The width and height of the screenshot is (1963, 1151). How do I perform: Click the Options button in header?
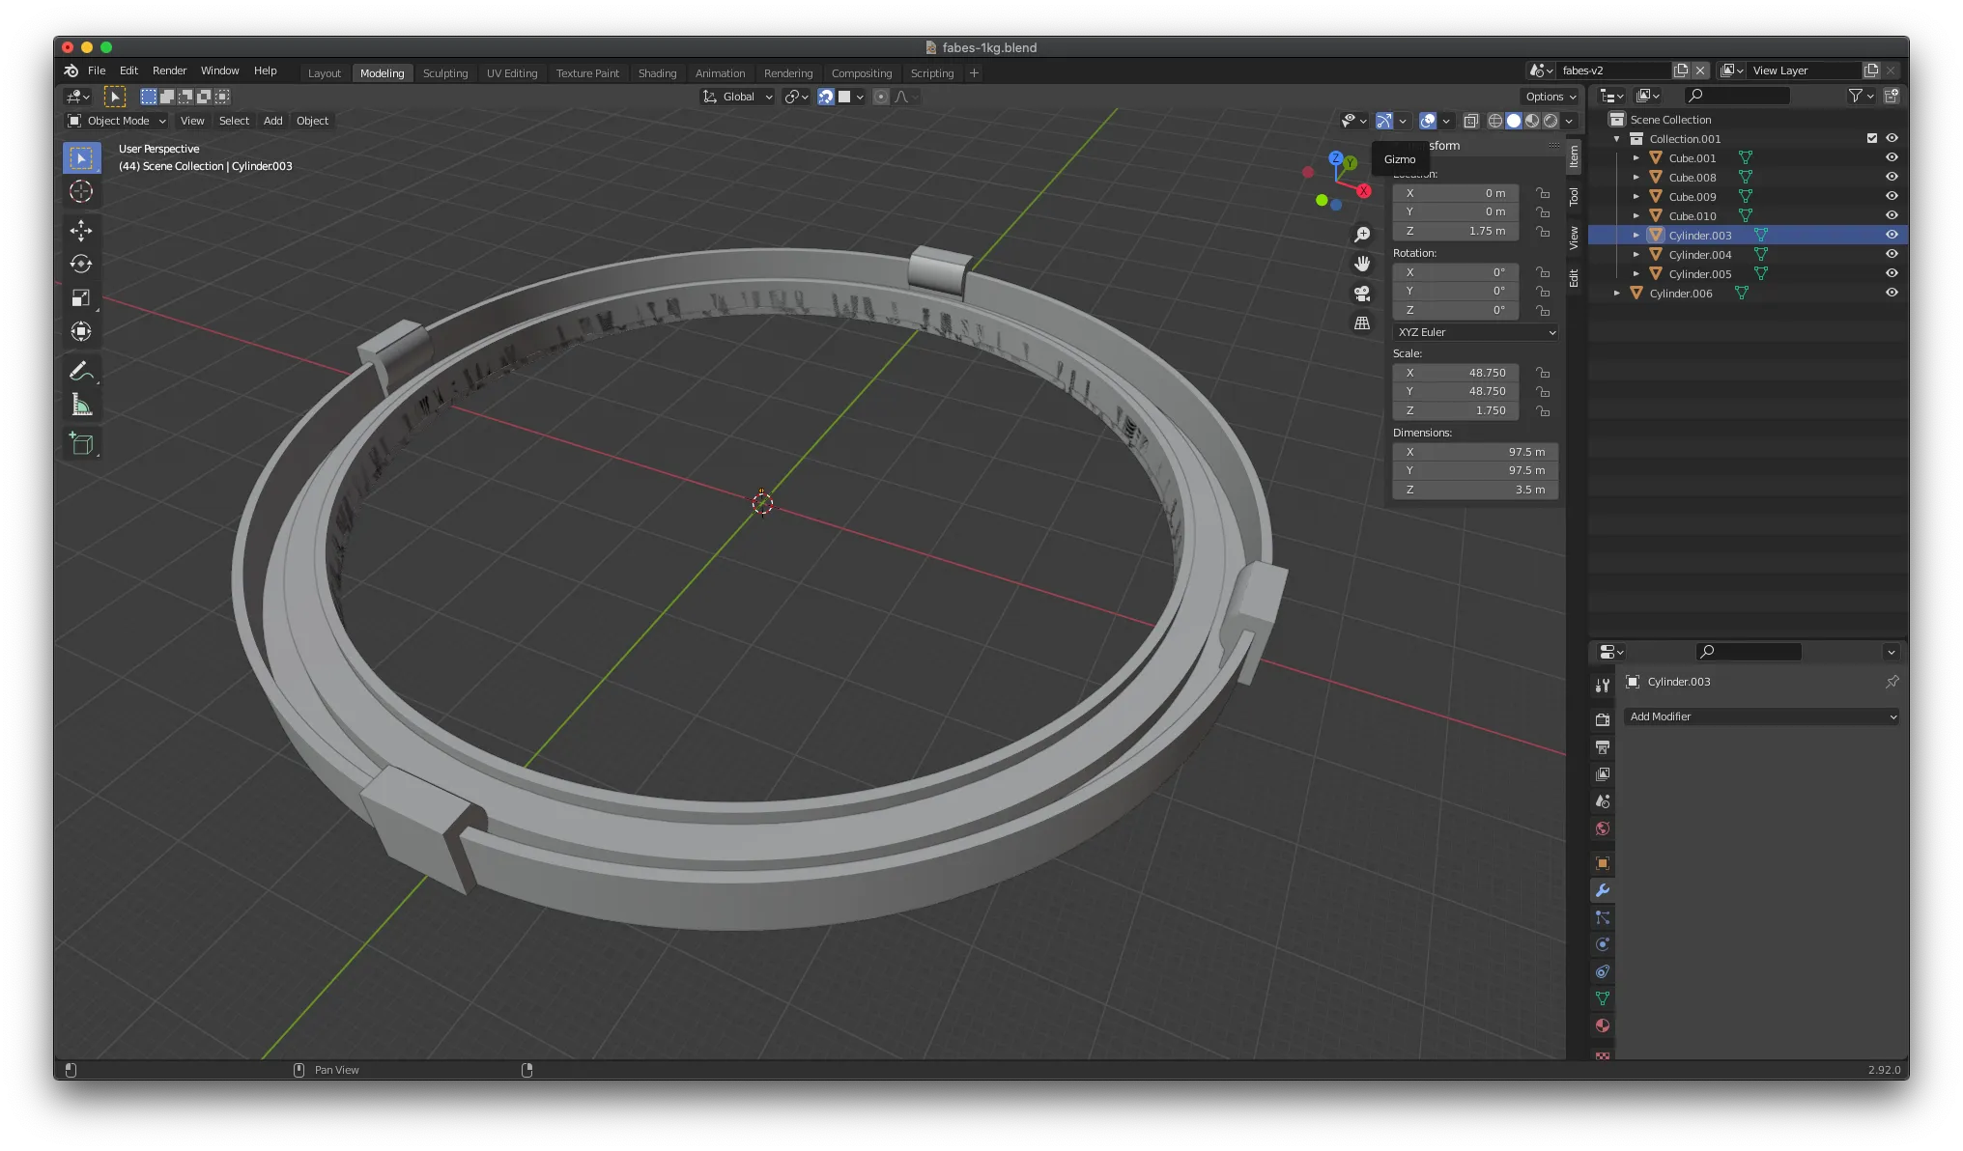(1550, 97)
